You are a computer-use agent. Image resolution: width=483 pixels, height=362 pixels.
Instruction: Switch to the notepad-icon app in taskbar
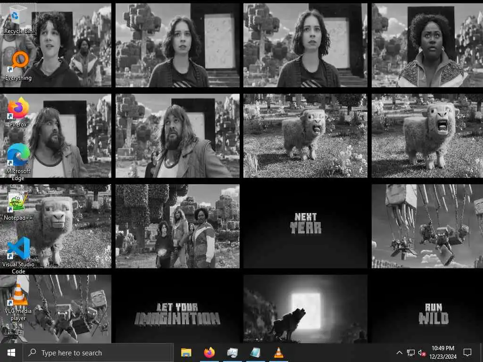point(255,353)
